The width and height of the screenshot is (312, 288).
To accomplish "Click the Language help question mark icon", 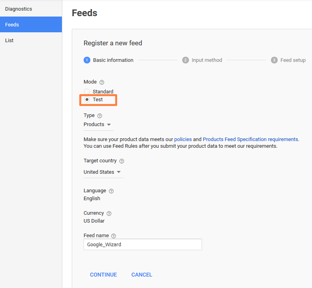I will coord(111,191).
